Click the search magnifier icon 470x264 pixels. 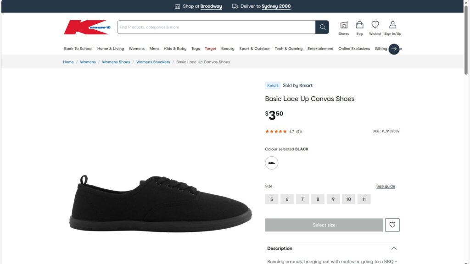click(322, 27)
